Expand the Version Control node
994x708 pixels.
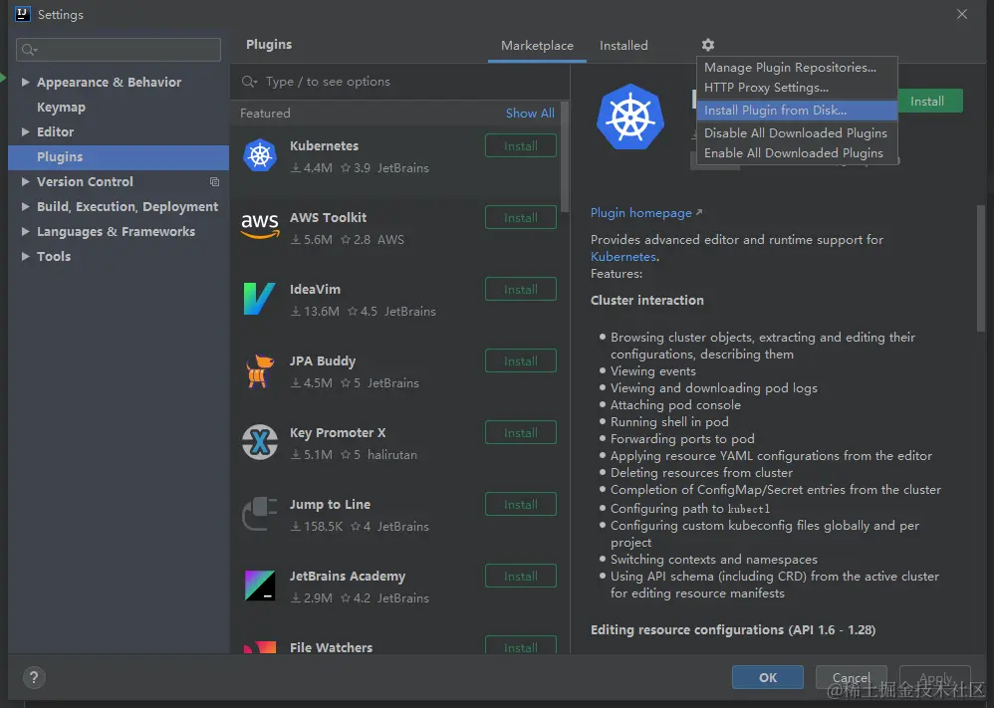[x=25, y=182]
